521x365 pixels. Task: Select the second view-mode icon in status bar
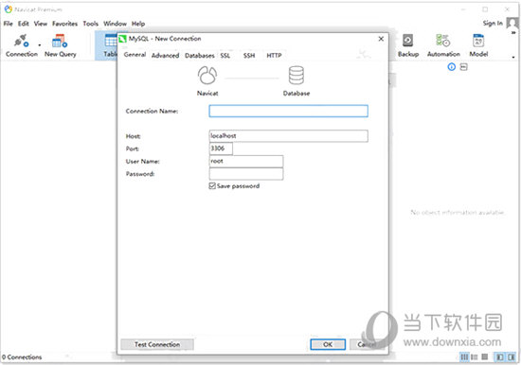tap(475, 357)
